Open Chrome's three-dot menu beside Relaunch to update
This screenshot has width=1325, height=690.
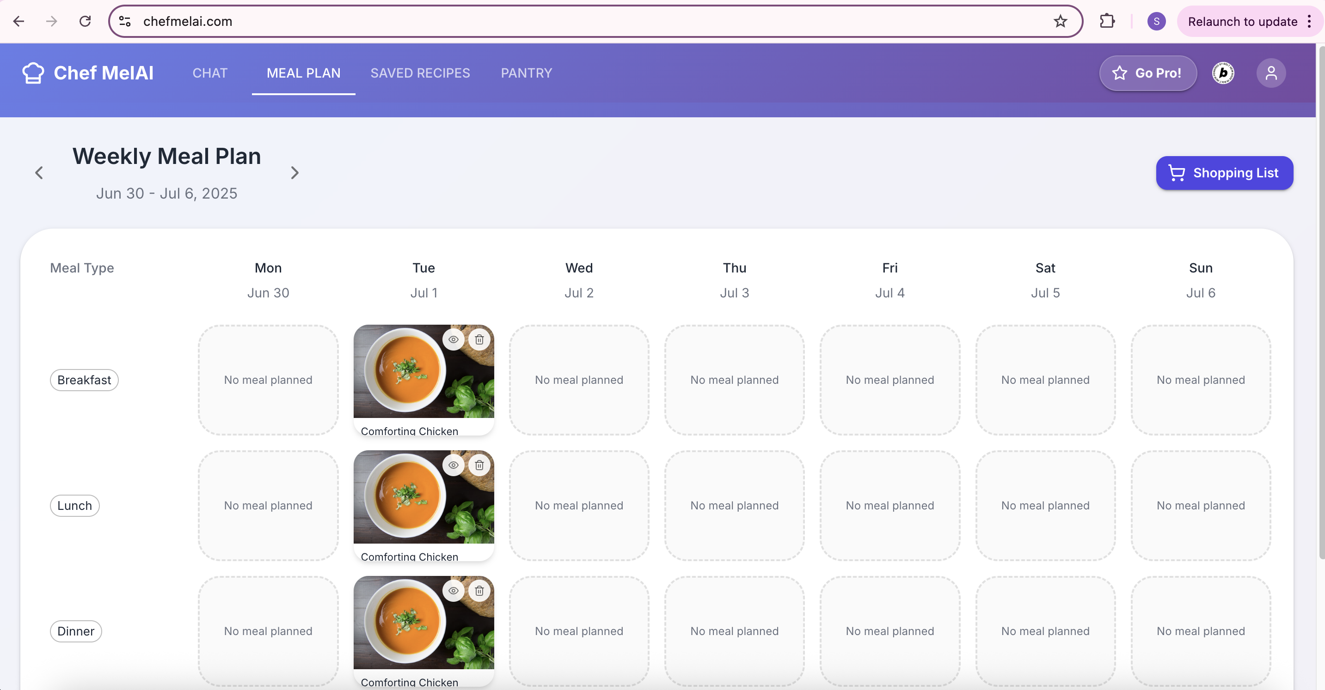(1309, 22)
